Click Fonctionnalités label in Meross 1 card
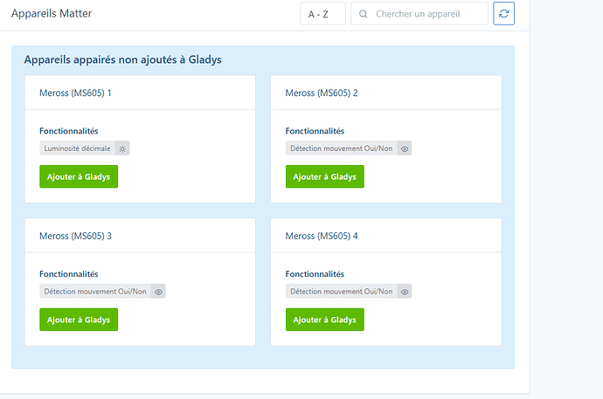This screenshot has width=603, height=399. (x=69, y=131)
